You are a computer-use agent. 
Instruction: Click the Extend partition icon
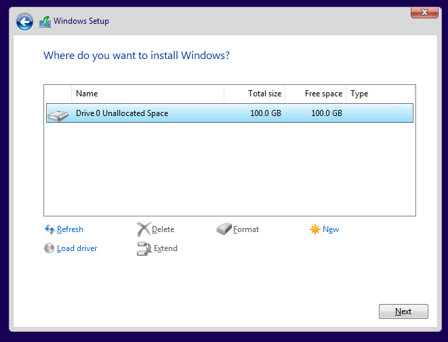pyautogui.click(x=144, y=248)
